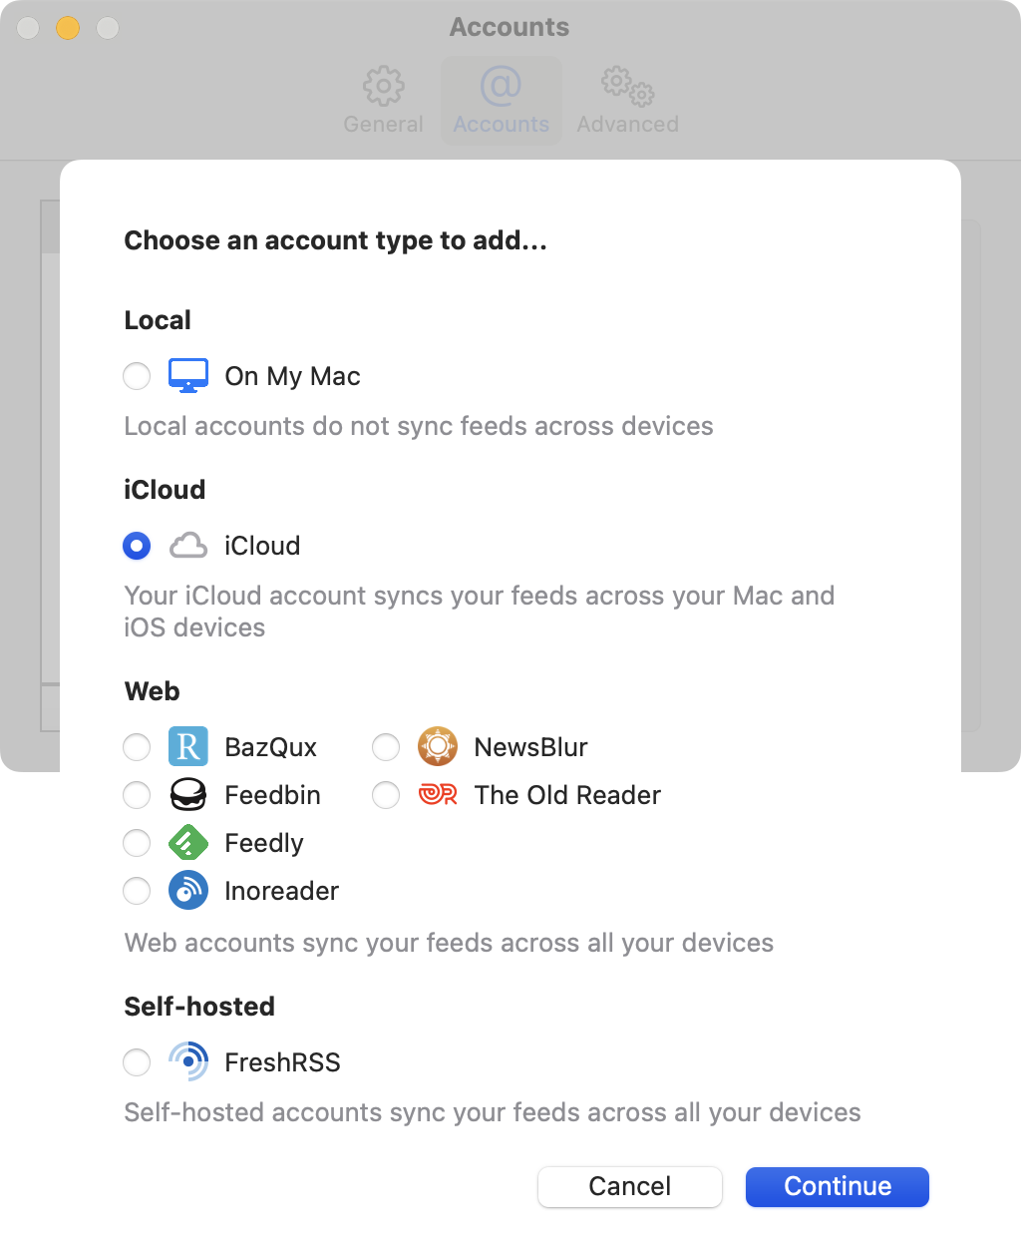Switch to the Accounts tab
Image resolution: width=1021 pixels, height=1247 pixels.
[x=501, y=100]
